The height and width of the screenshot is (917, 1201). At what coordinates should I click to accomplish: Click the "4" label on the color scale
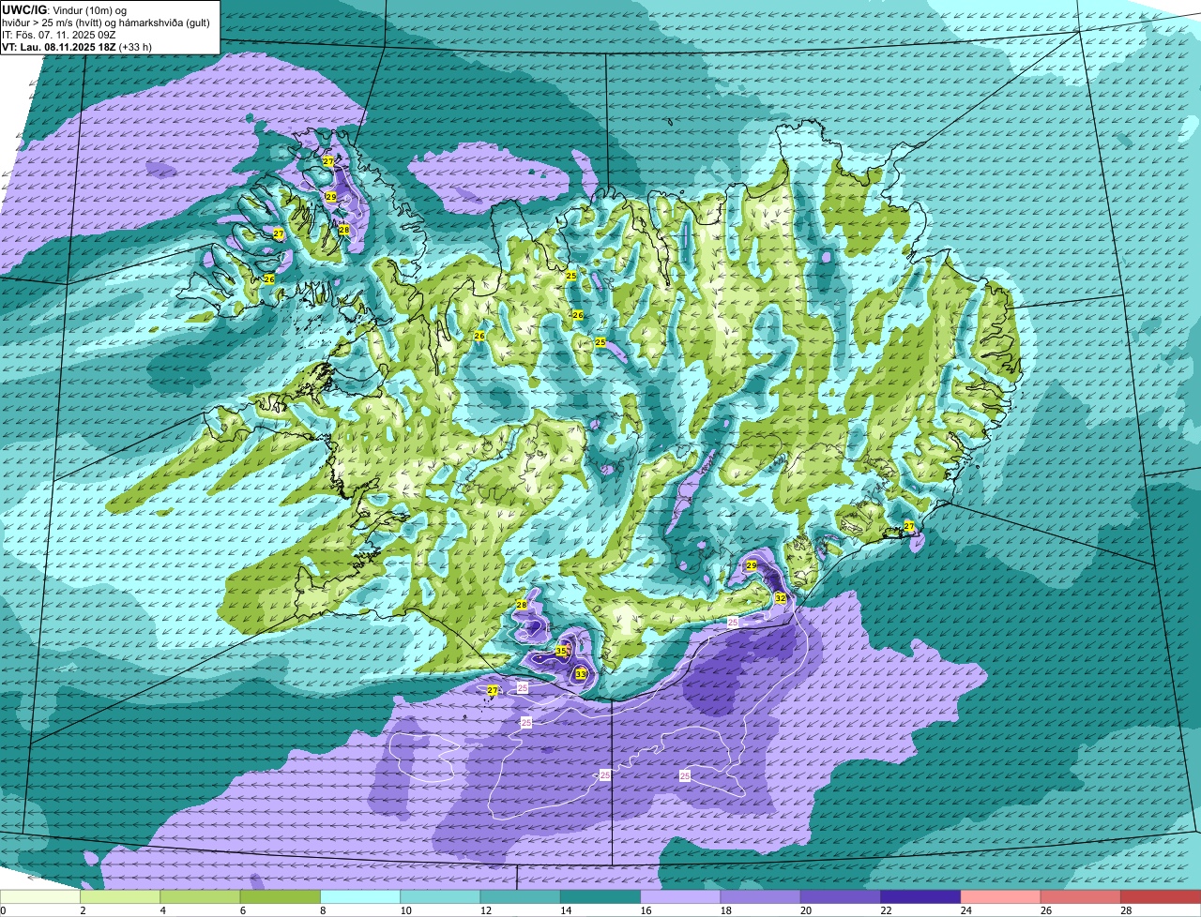point(162,910)
